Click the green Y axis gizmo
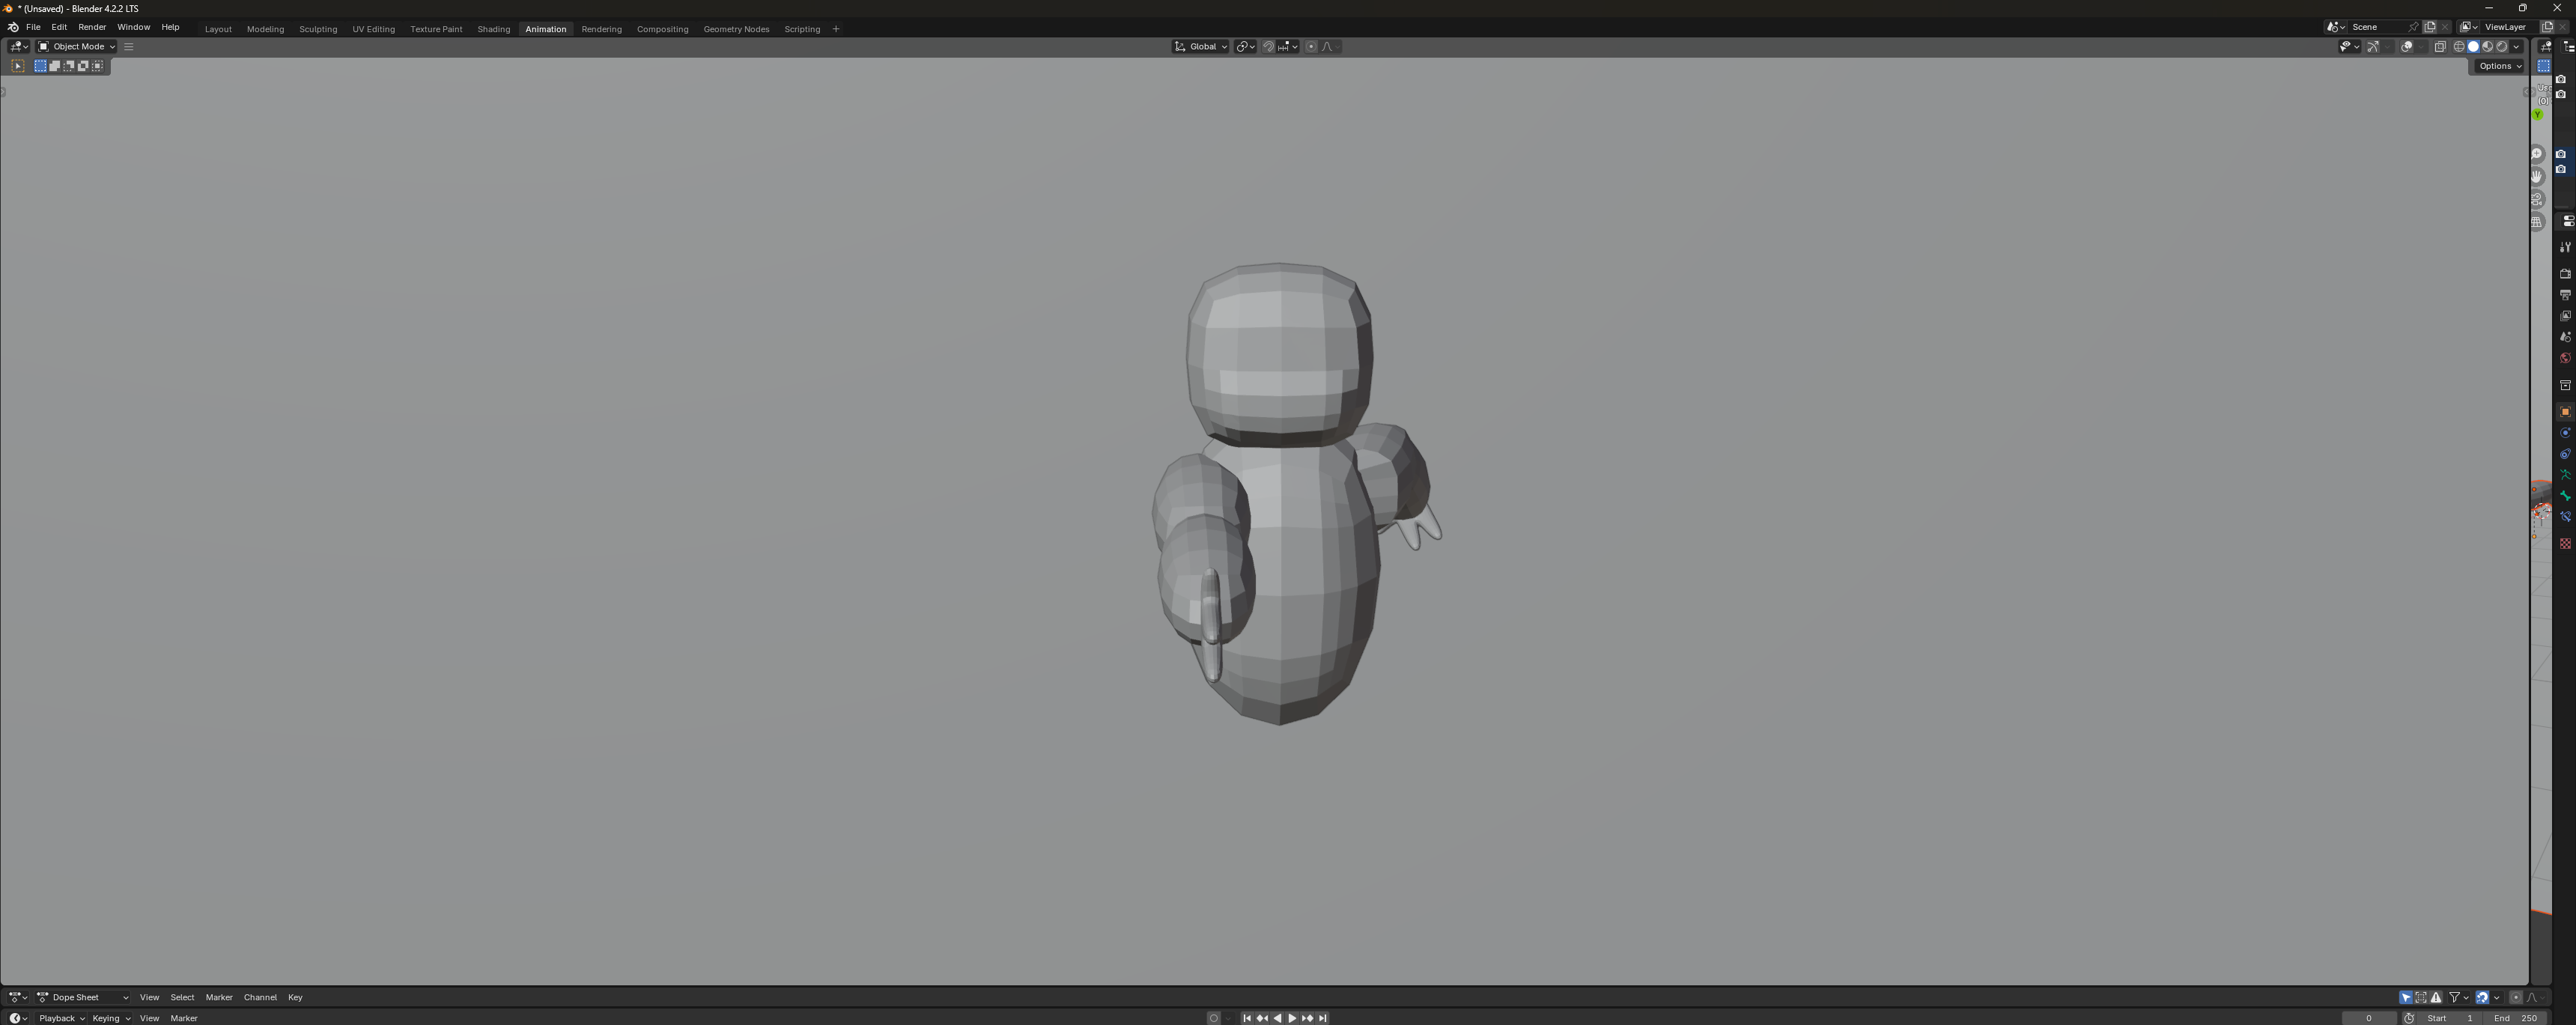This screenshot has height=1025, width=2576. [2538, 115]
